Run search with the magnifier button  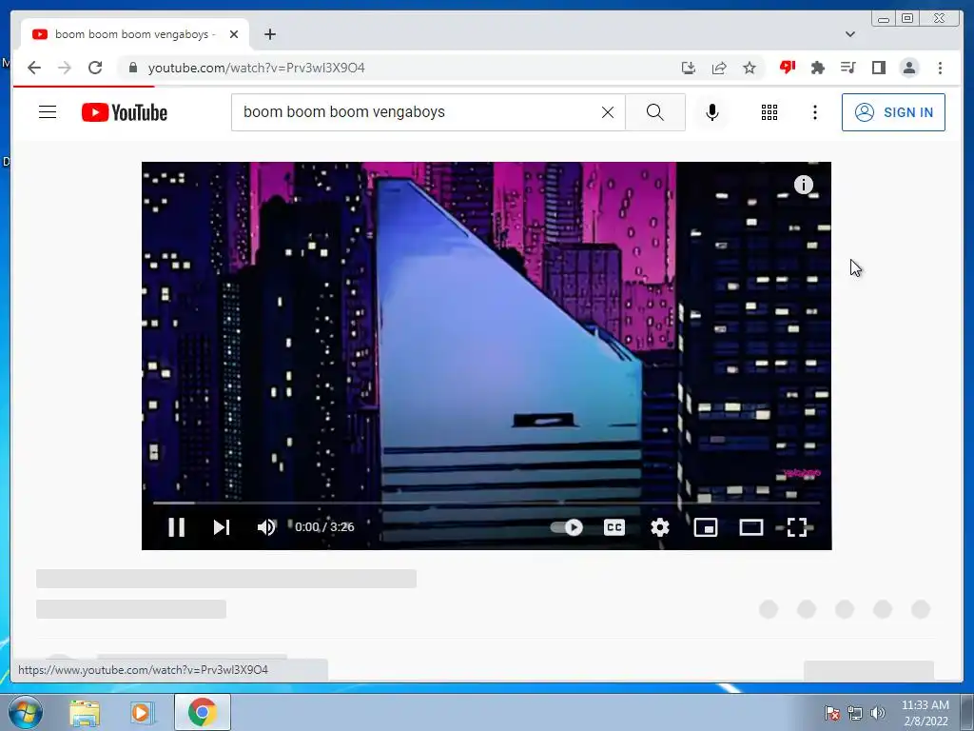(x=654, y=112)
